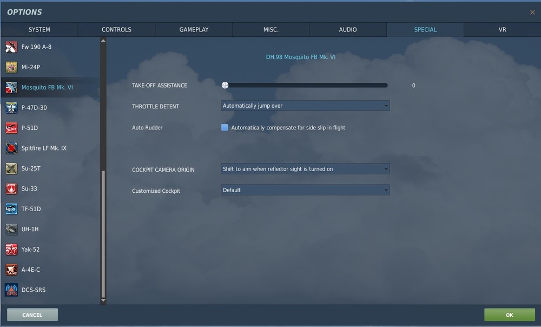This screenshot has width=541, height=327.
Task: Click the CANCEL button
Action: [32, 315]
